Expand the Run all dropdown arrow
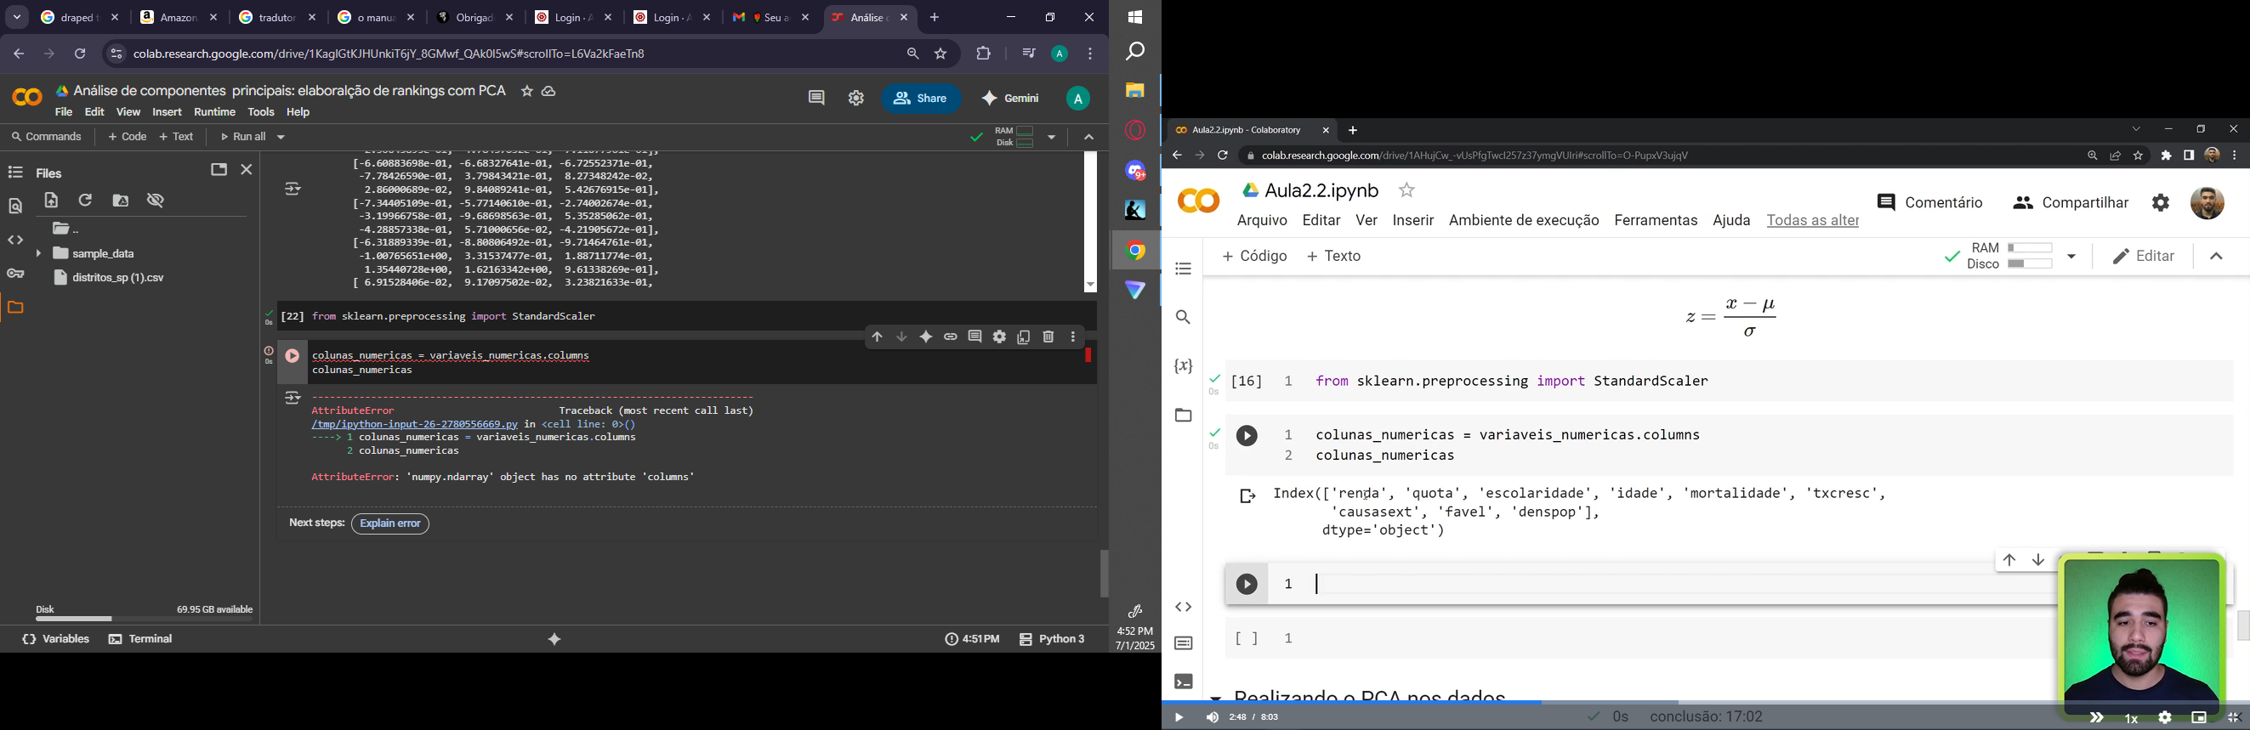This screenshot has height=730, width=2250. (281, 137)
